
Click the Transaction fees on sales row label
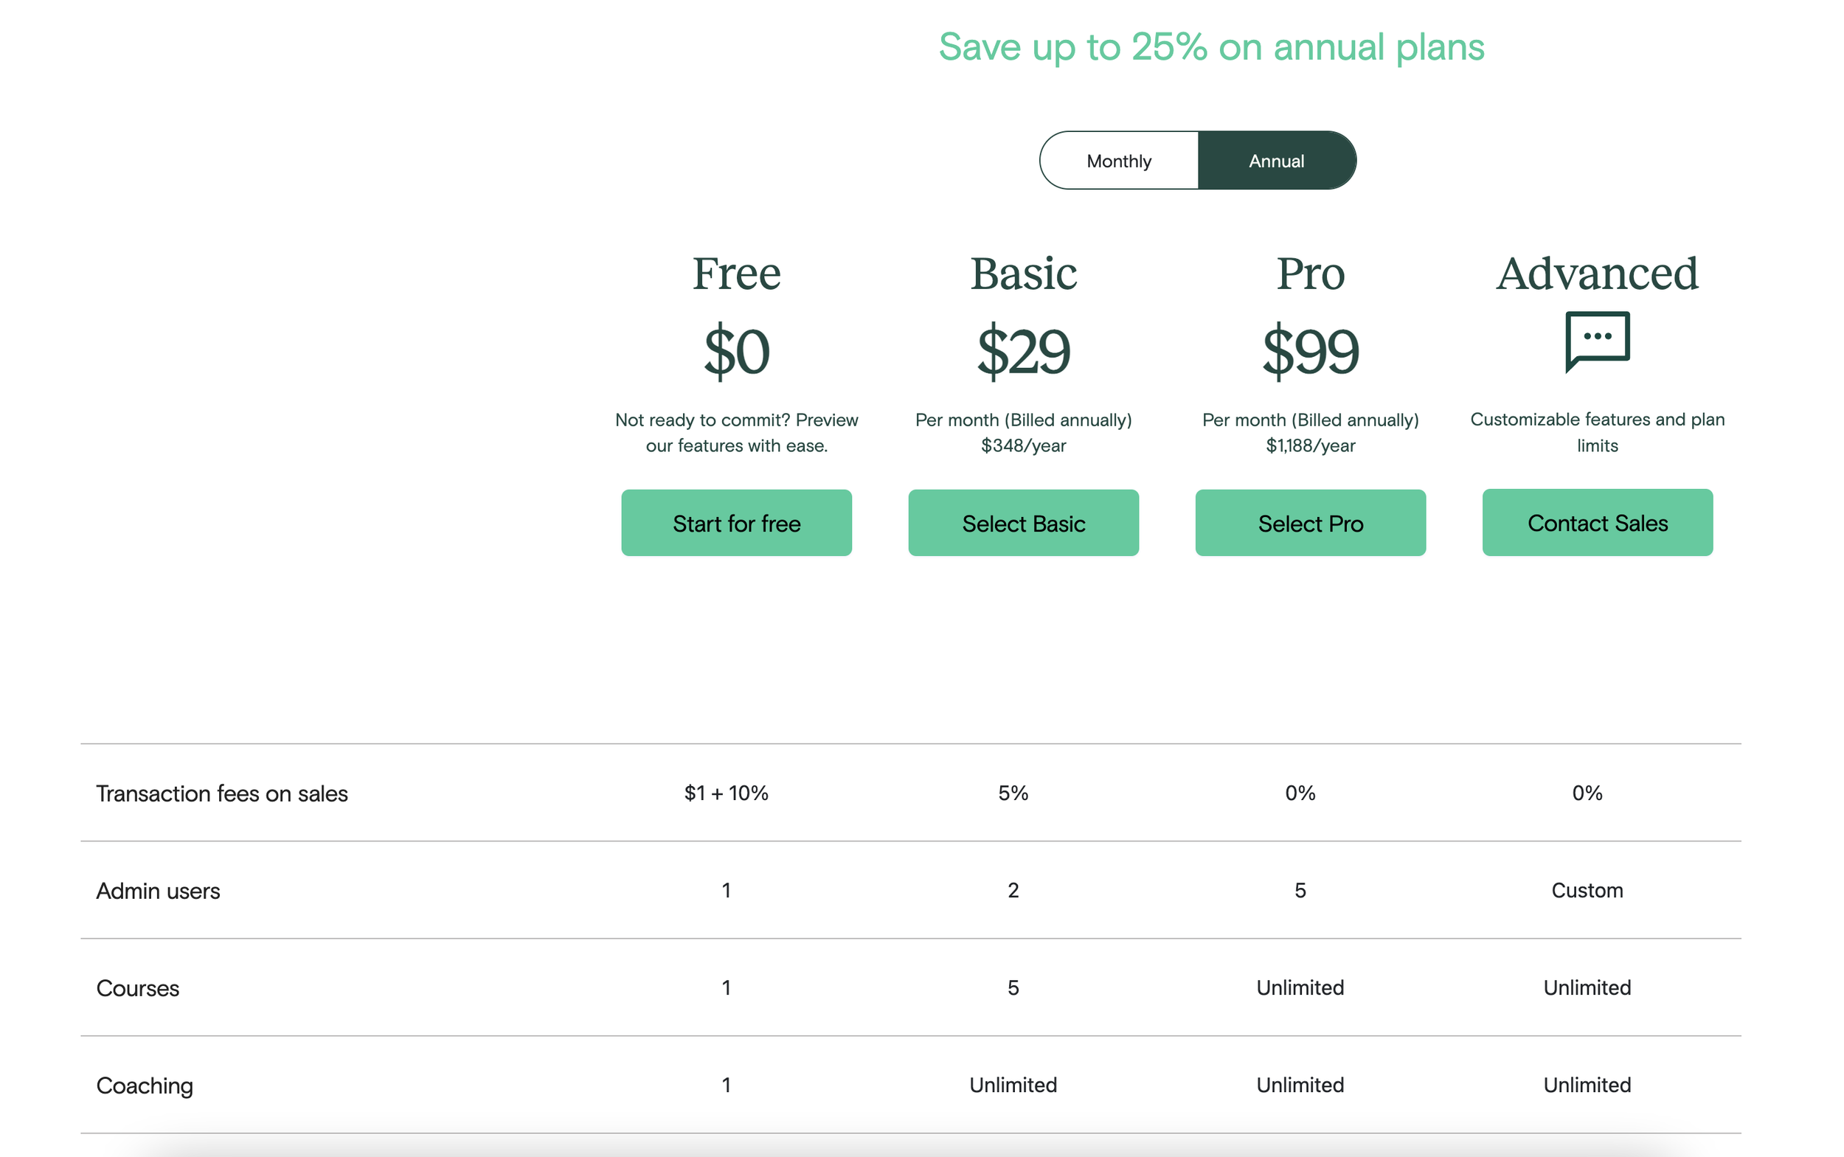(x=222, y=793)
